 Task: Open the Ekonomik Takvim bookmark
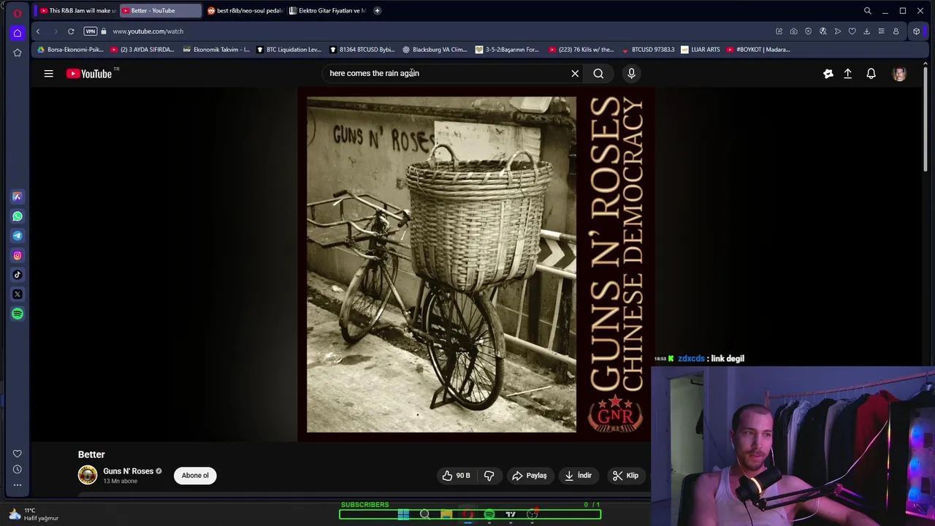point(216,50)
